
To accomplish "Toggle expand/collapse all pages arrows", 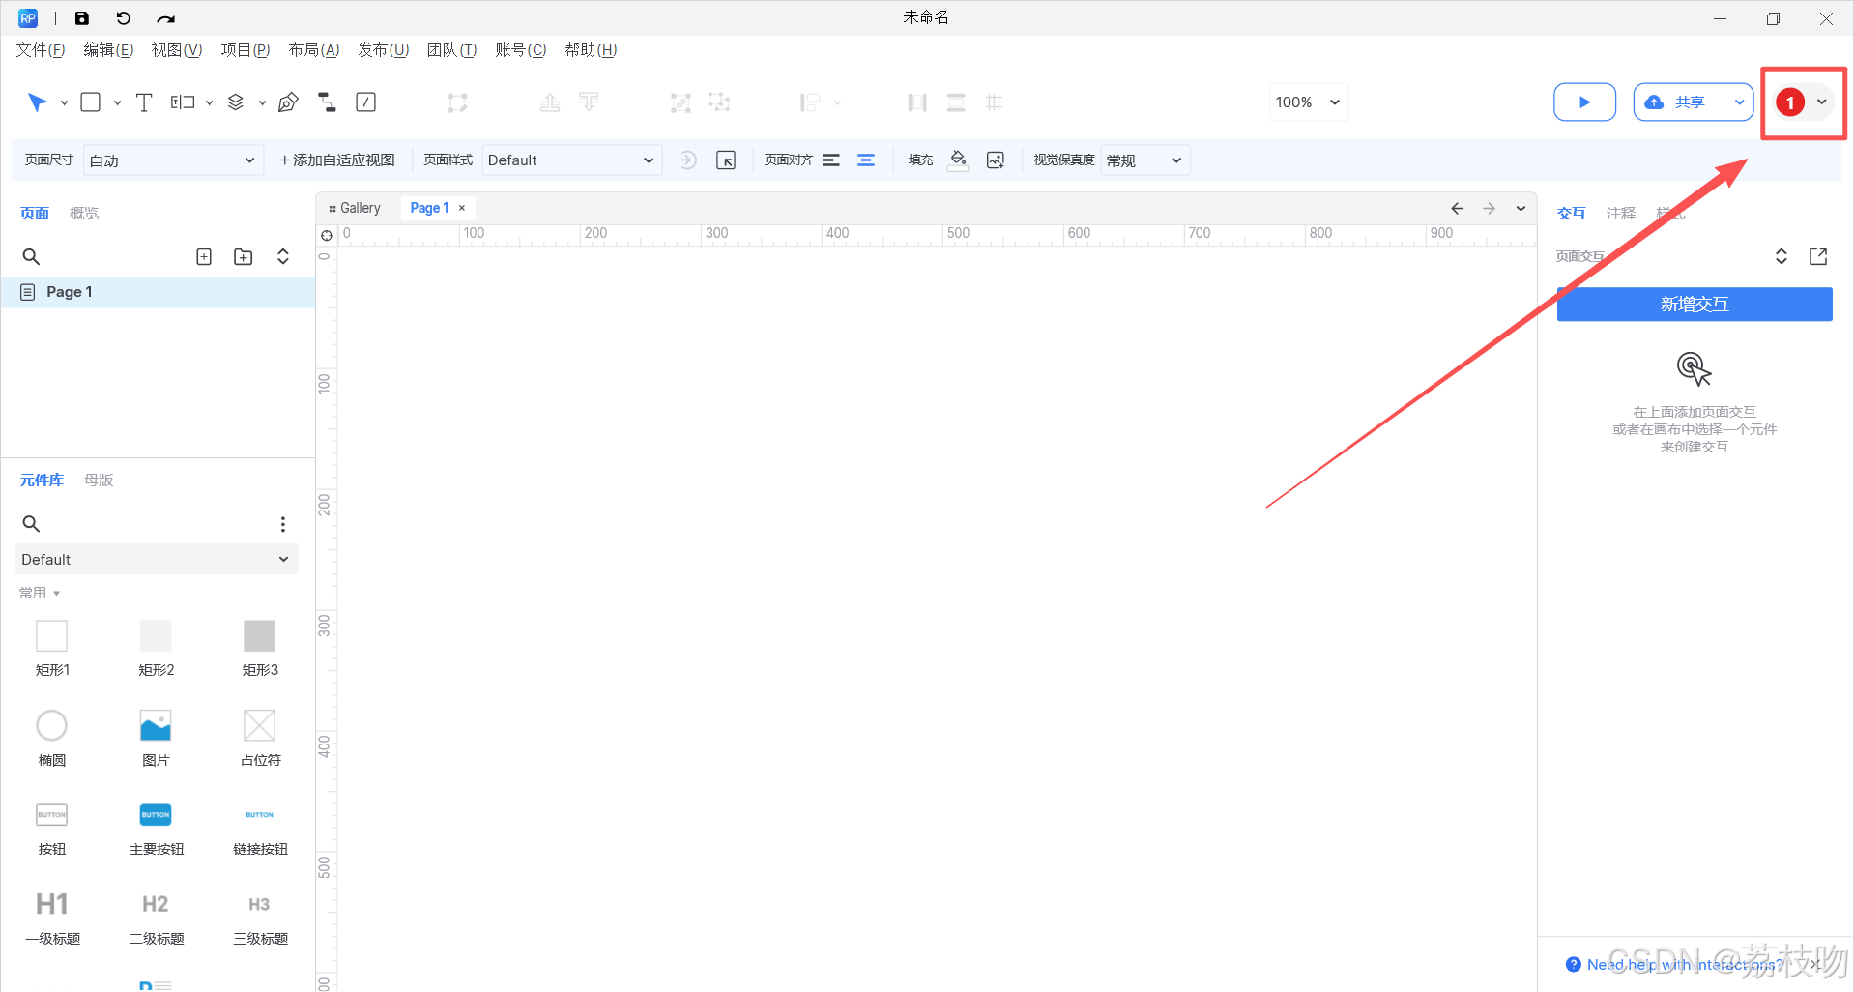I will coord(283,256).
